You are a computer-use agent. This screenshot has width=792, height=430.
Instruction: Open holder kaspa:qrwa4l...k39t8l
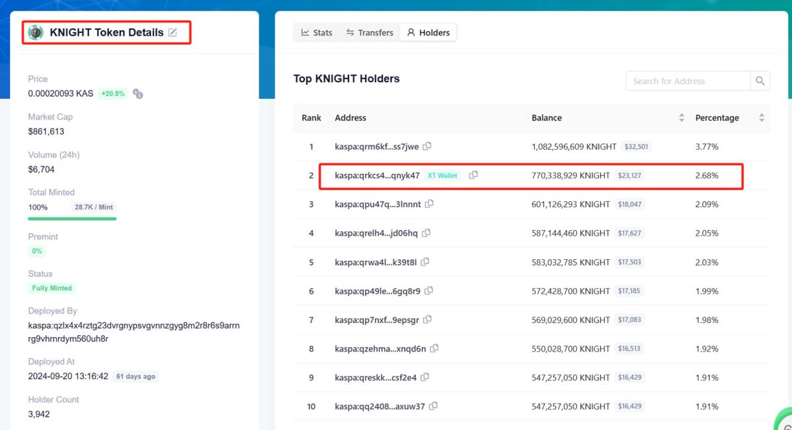click(376, 262)
